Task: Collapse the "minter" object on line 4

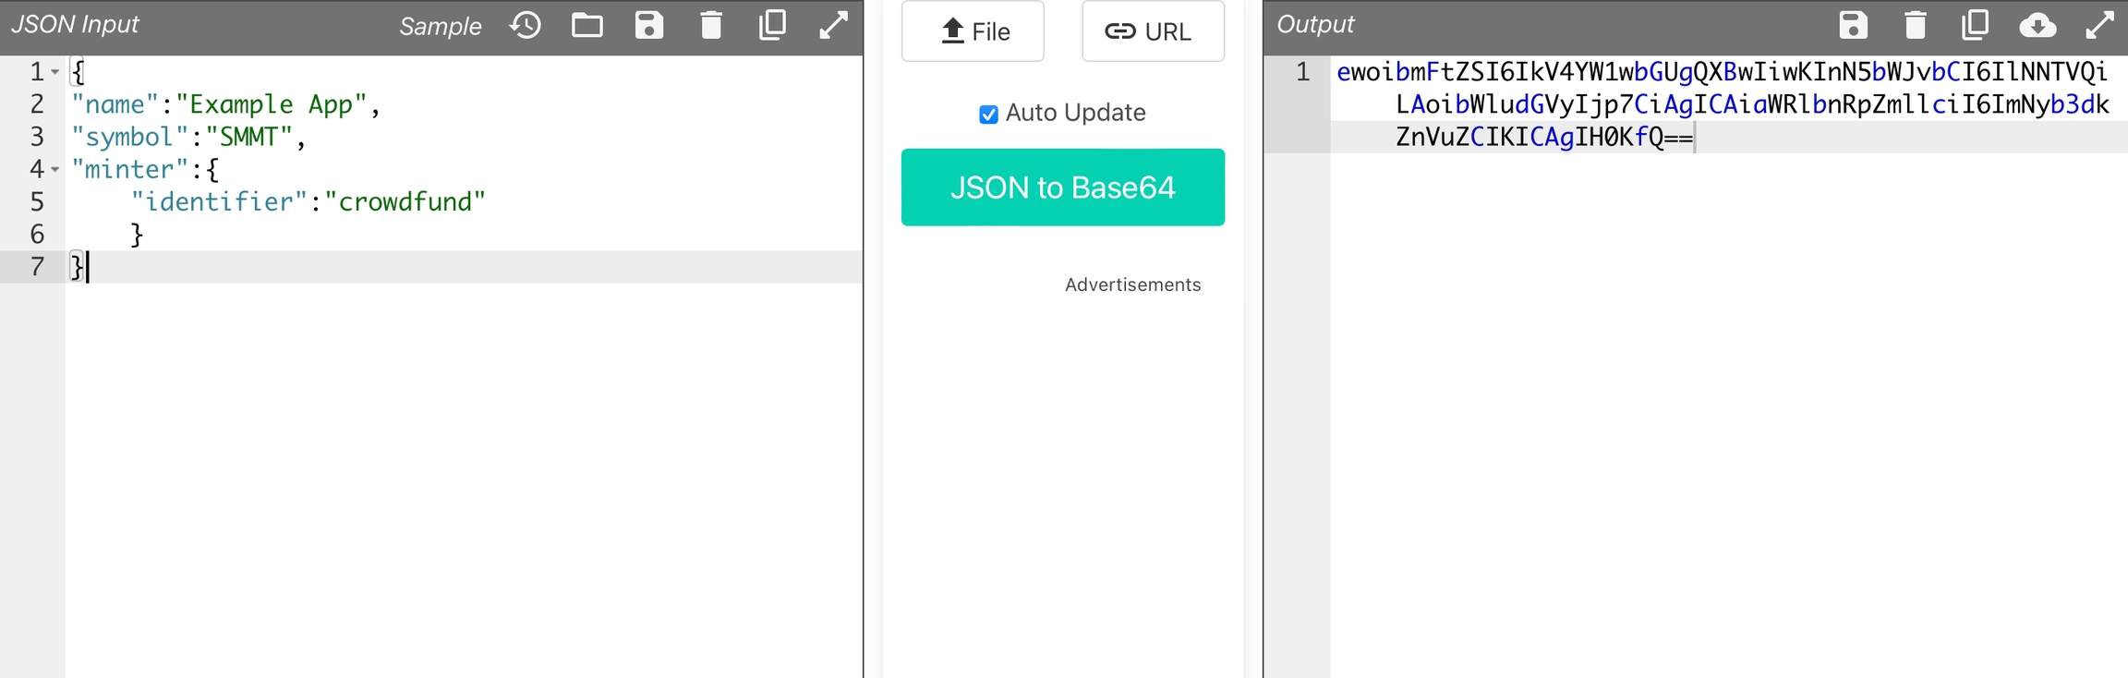Action: point(55,170)
